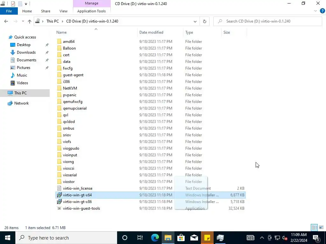Open the Mail app from the taskbar

tap(194, 238)
